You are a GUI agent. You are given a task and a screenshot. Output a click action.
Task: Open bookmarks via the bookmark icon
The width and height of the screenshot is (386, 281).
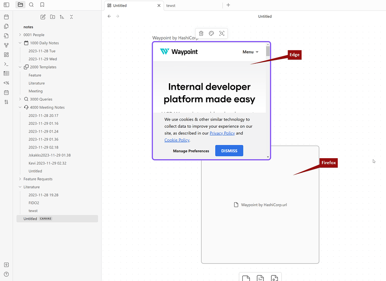pyautogui.click(x=42, y=5)
